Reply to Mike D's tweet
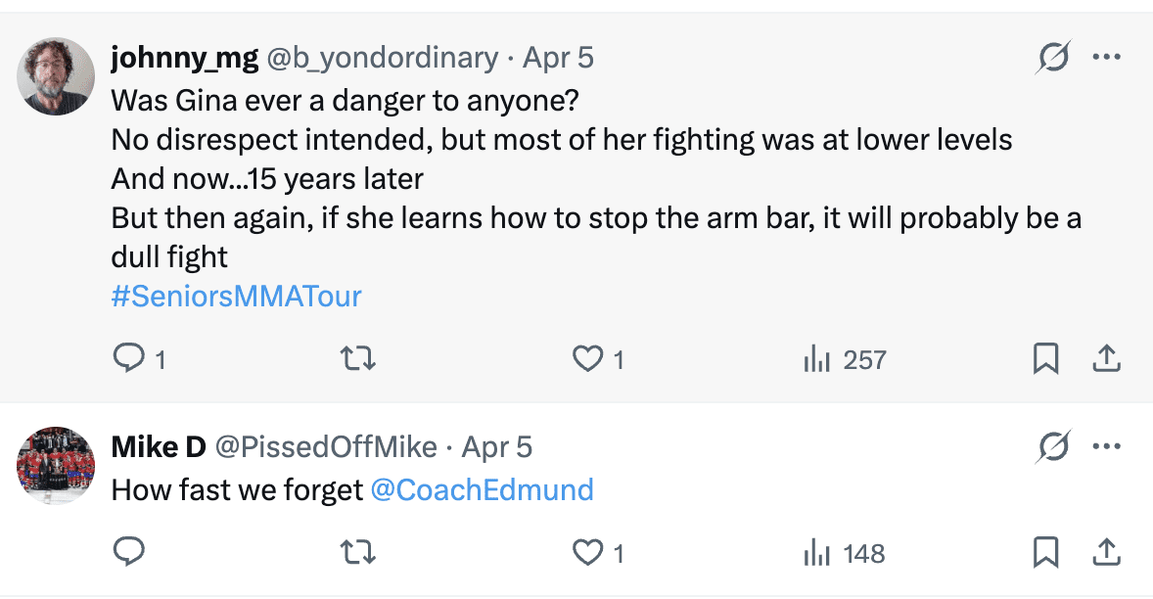 (x=129, y=554)
